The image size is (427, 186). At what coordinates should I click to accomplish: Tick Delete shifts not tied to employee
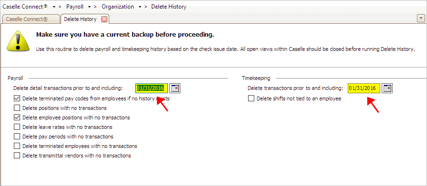click(x=251, y=98)
